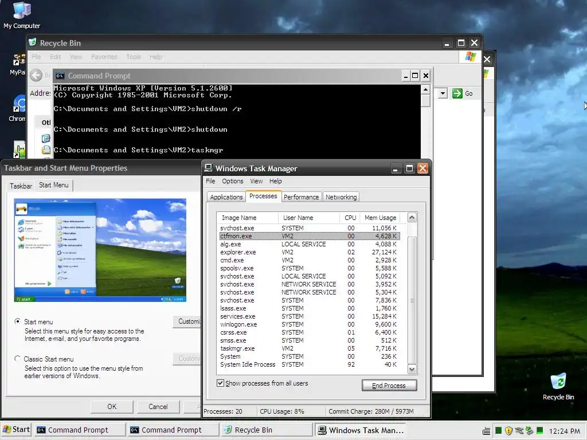Screen dimensions: 587x440
Task: Open the Tools menu in Recycle Bin
Action: pyautogui.click(x=134, y=57)
